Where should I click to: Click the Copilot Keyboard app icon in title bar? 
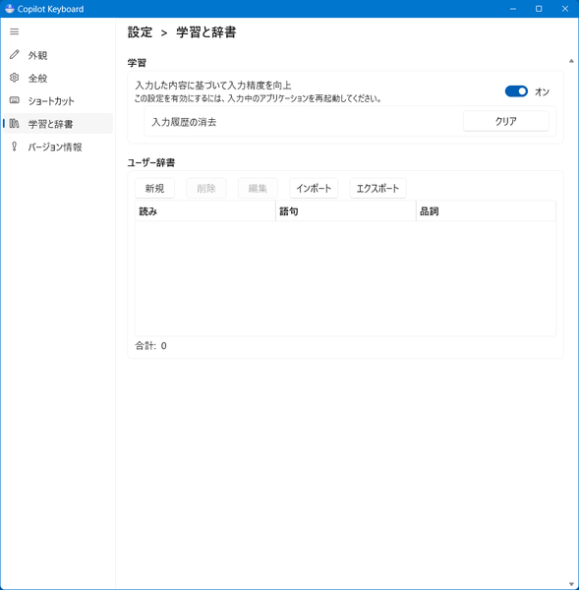coord(10,9)
